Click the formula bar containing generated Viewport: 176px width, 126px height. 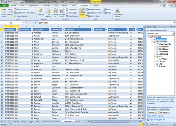coord(106,23)
